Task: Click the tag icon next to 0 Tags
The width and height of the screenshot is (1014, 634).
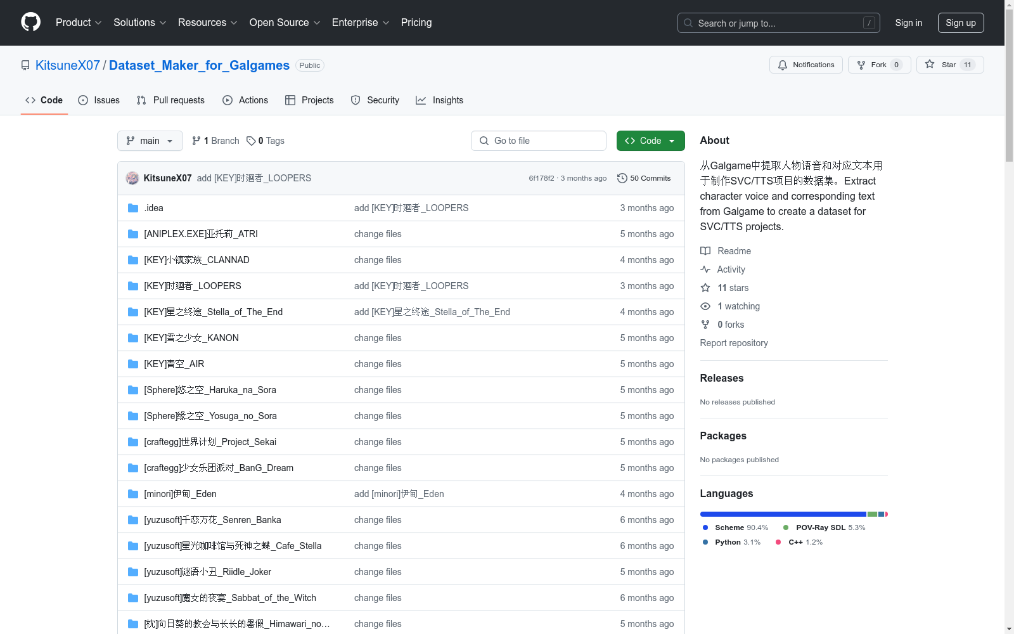Action: point(251,141)
